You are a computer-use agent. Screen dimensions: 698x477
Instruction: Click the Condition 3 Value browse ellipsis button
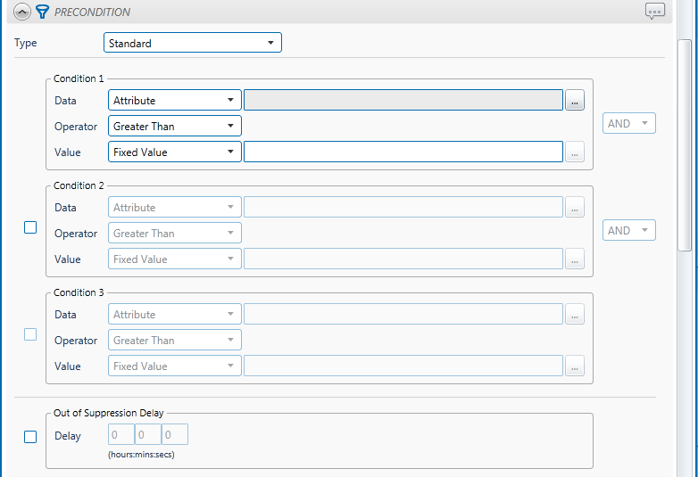point(575,366)
